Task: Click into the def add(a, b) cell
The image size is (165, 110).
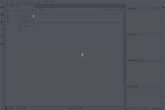Action: pos(69,18)
